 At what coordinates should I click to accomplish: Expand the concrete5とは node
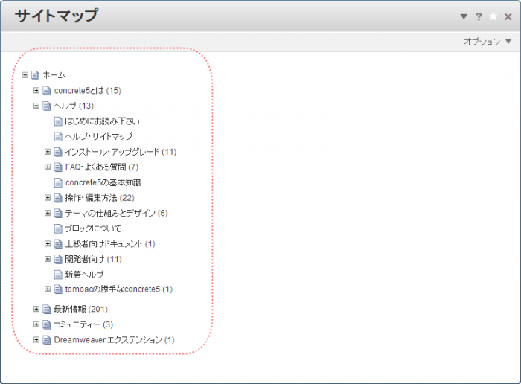coord(36,90)
